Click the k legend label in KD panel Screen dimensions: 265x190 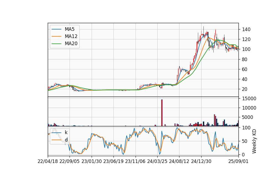coord(66,132)
